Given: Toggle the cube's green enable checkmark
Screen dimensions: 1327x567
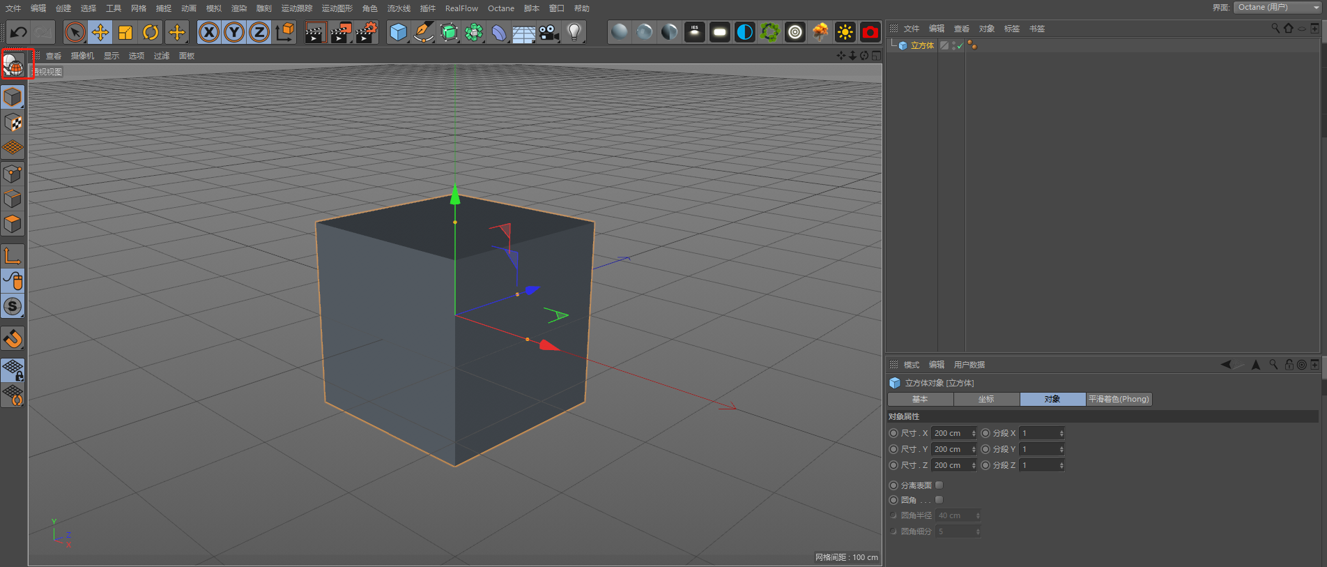Looking at the screenshot, I should 960,45.
